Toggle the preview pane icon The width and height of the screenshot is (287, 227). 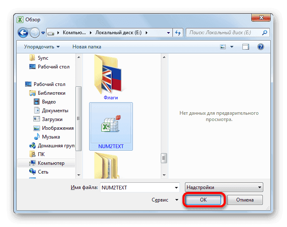click(246, 47)
